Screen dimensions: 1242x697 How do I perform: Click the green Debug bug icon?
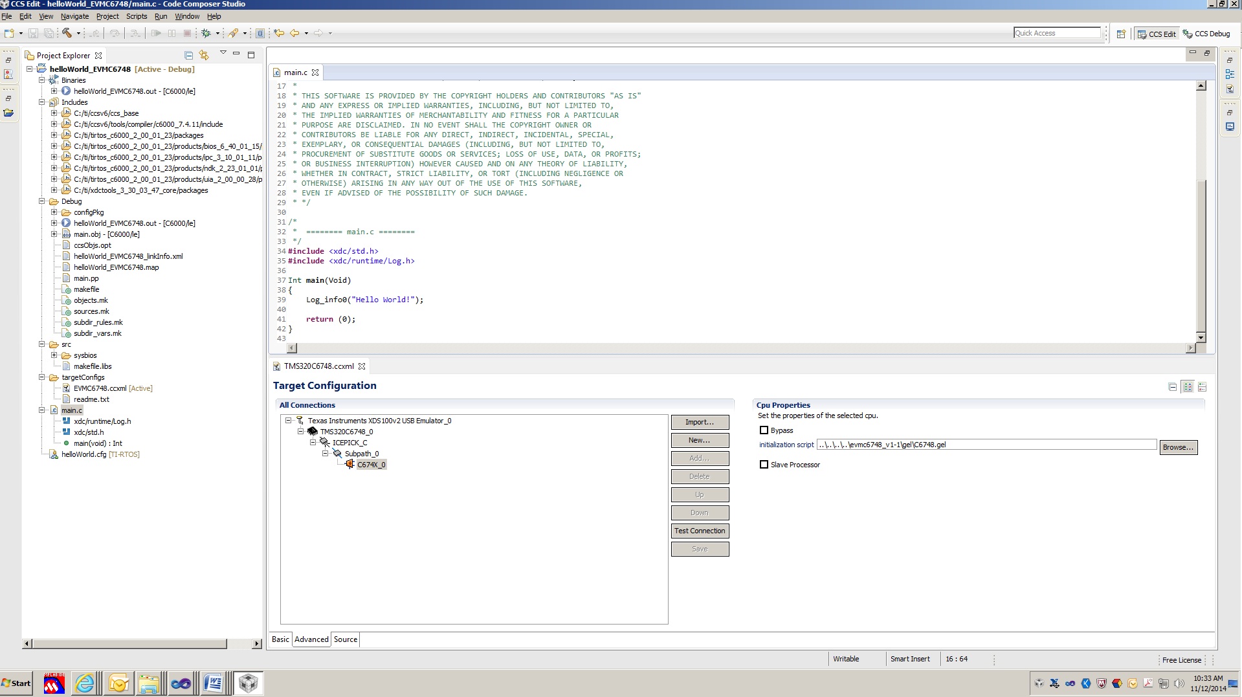[206, 33]
